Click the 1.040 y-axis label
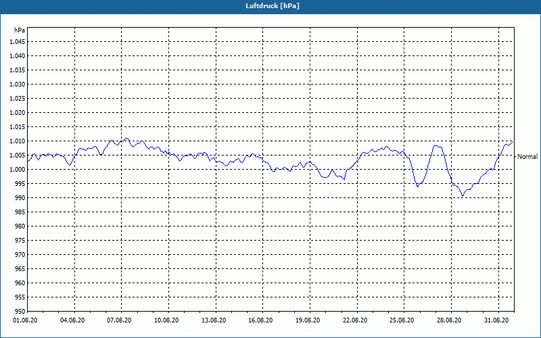The width and height of the screenshot is (541, 338). pos(18,56)
